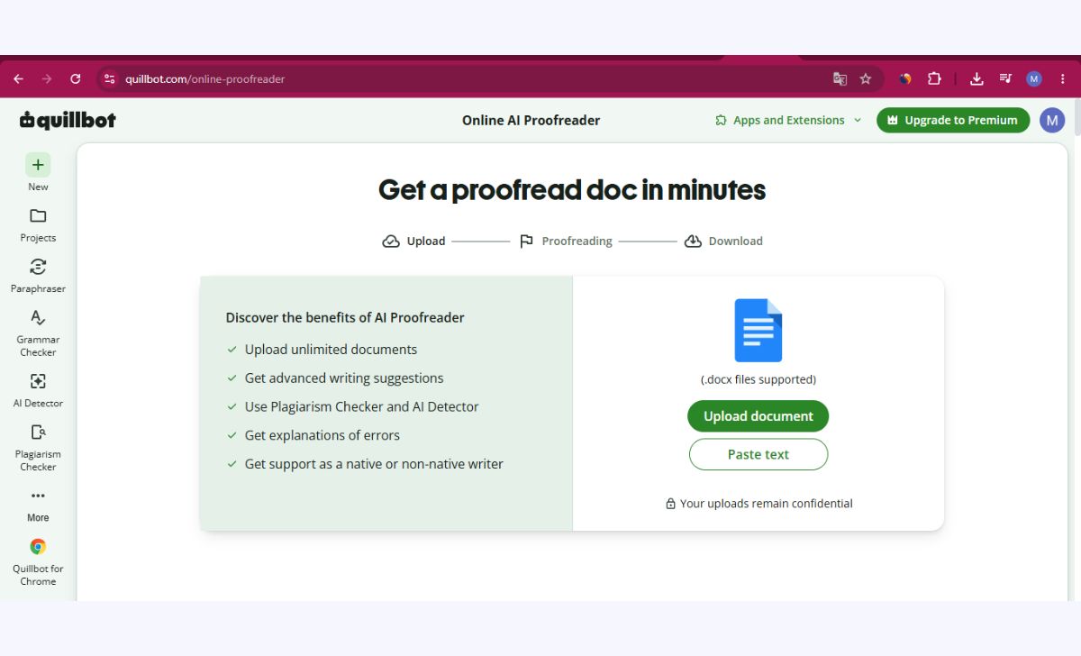1081x656 pixels.
Task: Show More tools in sidebar
Action: (38, 505)
